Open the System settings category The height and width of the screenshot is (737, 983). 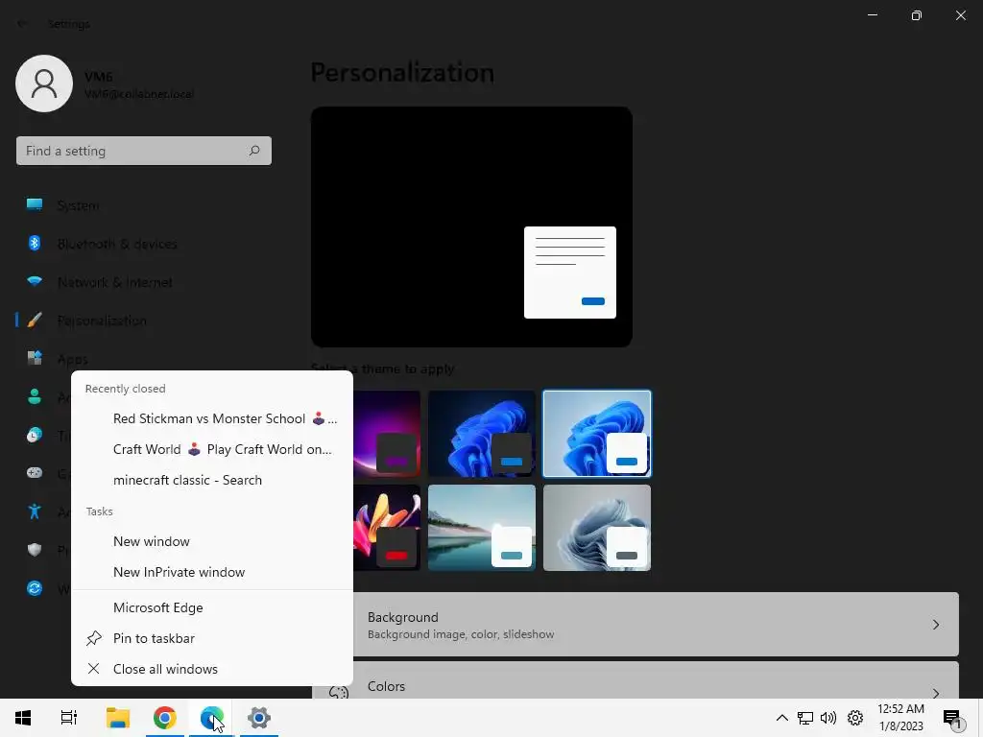coord(79,205)
